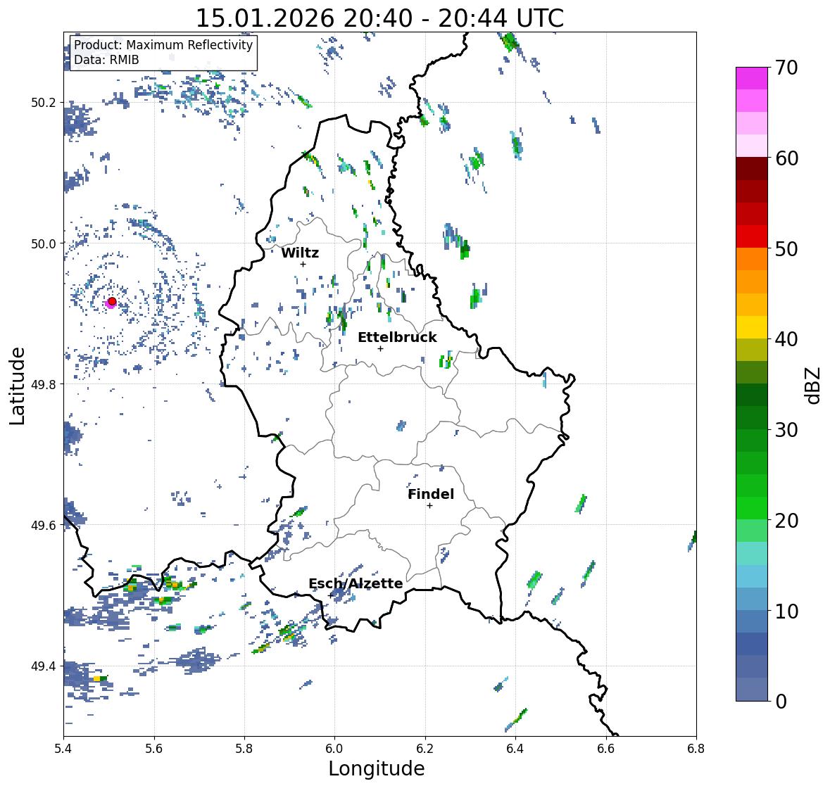Click the Wiltz station cross marker

pyautogui.click(x=303, y=265)
